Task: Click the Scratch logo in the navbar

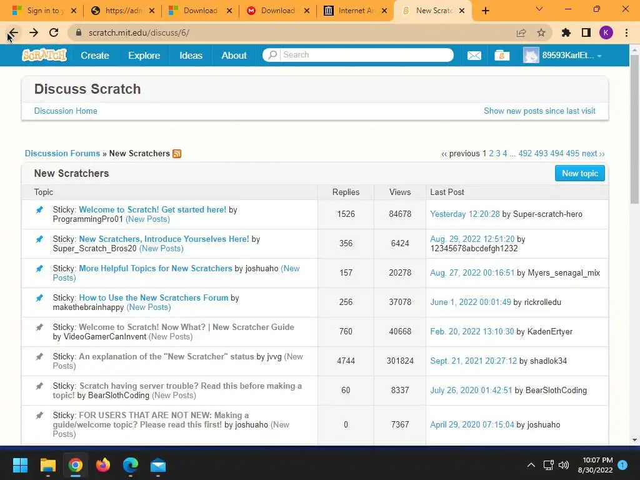Action: coord(44,55)
